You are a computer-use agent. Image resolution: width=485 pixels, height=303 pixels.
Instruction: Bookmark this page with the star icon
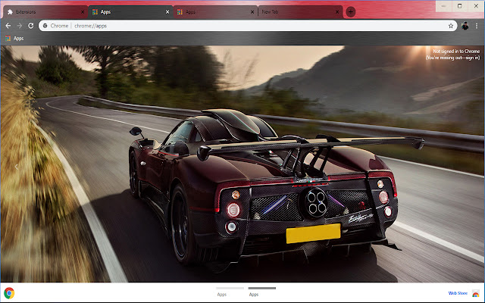[450, 25]
